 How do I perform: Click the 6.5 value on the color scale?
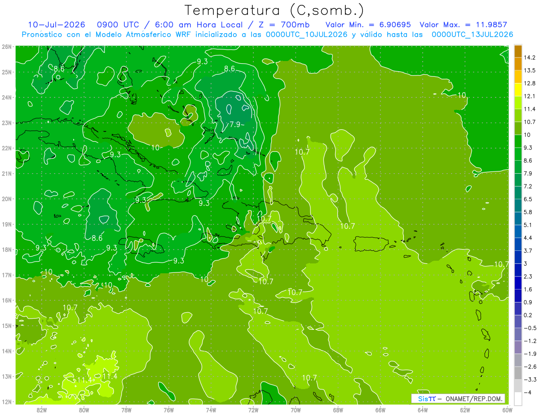[529, 199]
